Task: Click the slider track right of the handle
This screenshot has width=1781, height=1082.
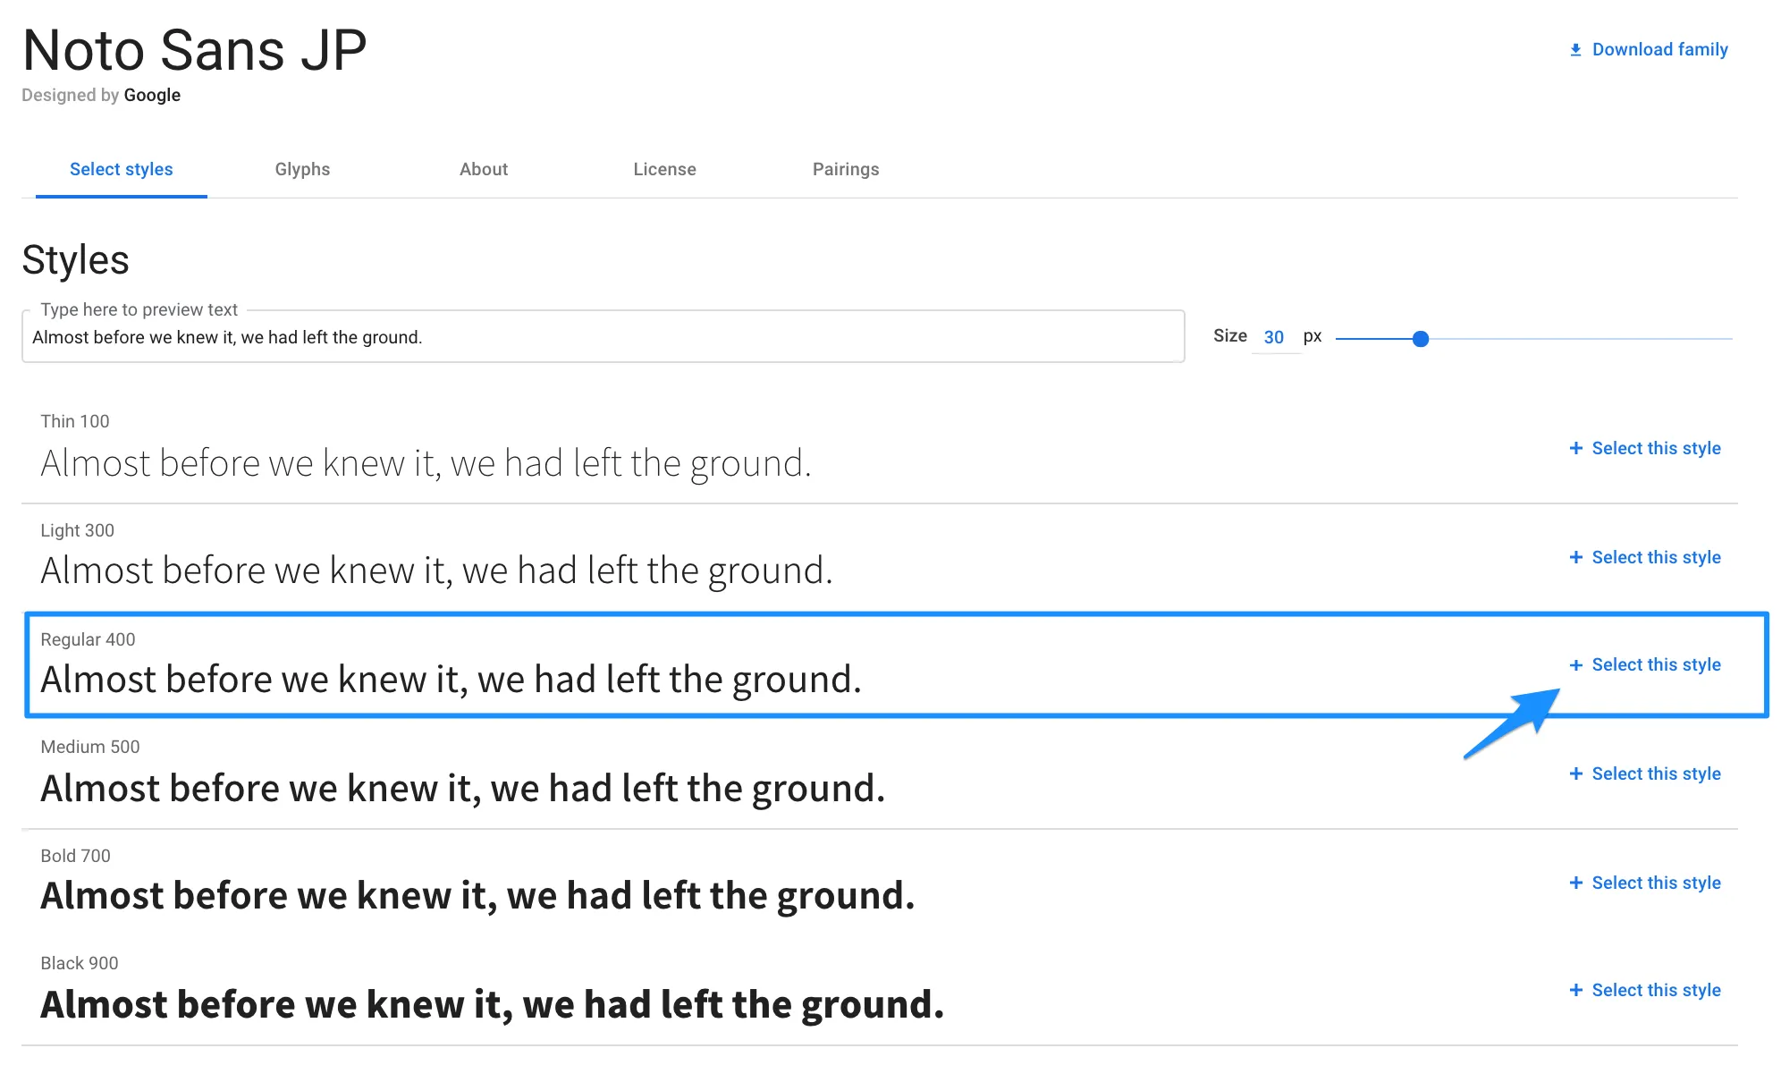Action: pyautogui.click(x=1581, y=339)
